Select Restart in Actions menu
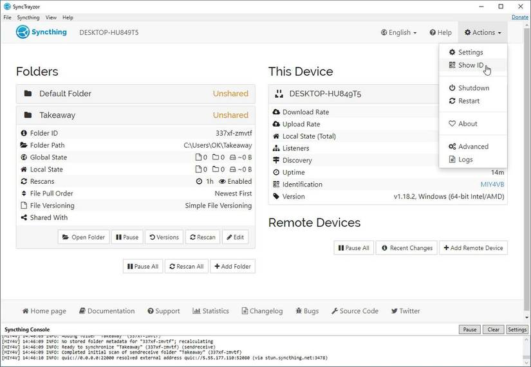 [x=473, y=101]
